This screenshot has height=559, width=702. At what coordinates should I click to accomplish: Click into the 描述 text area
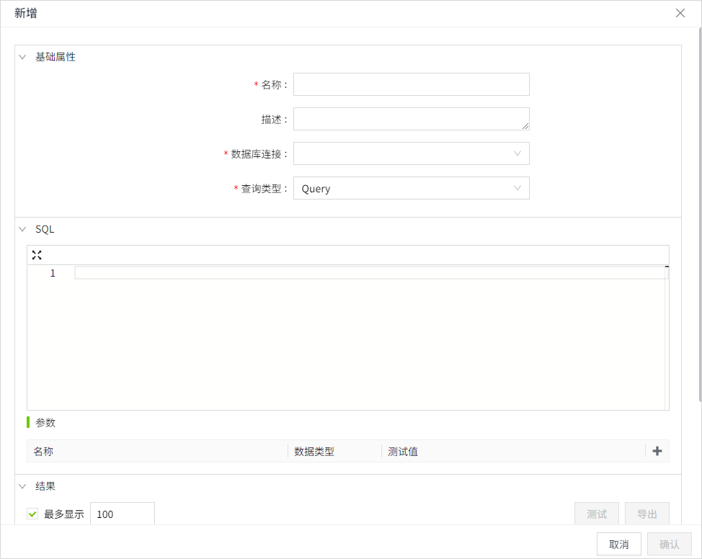(411, 119)
